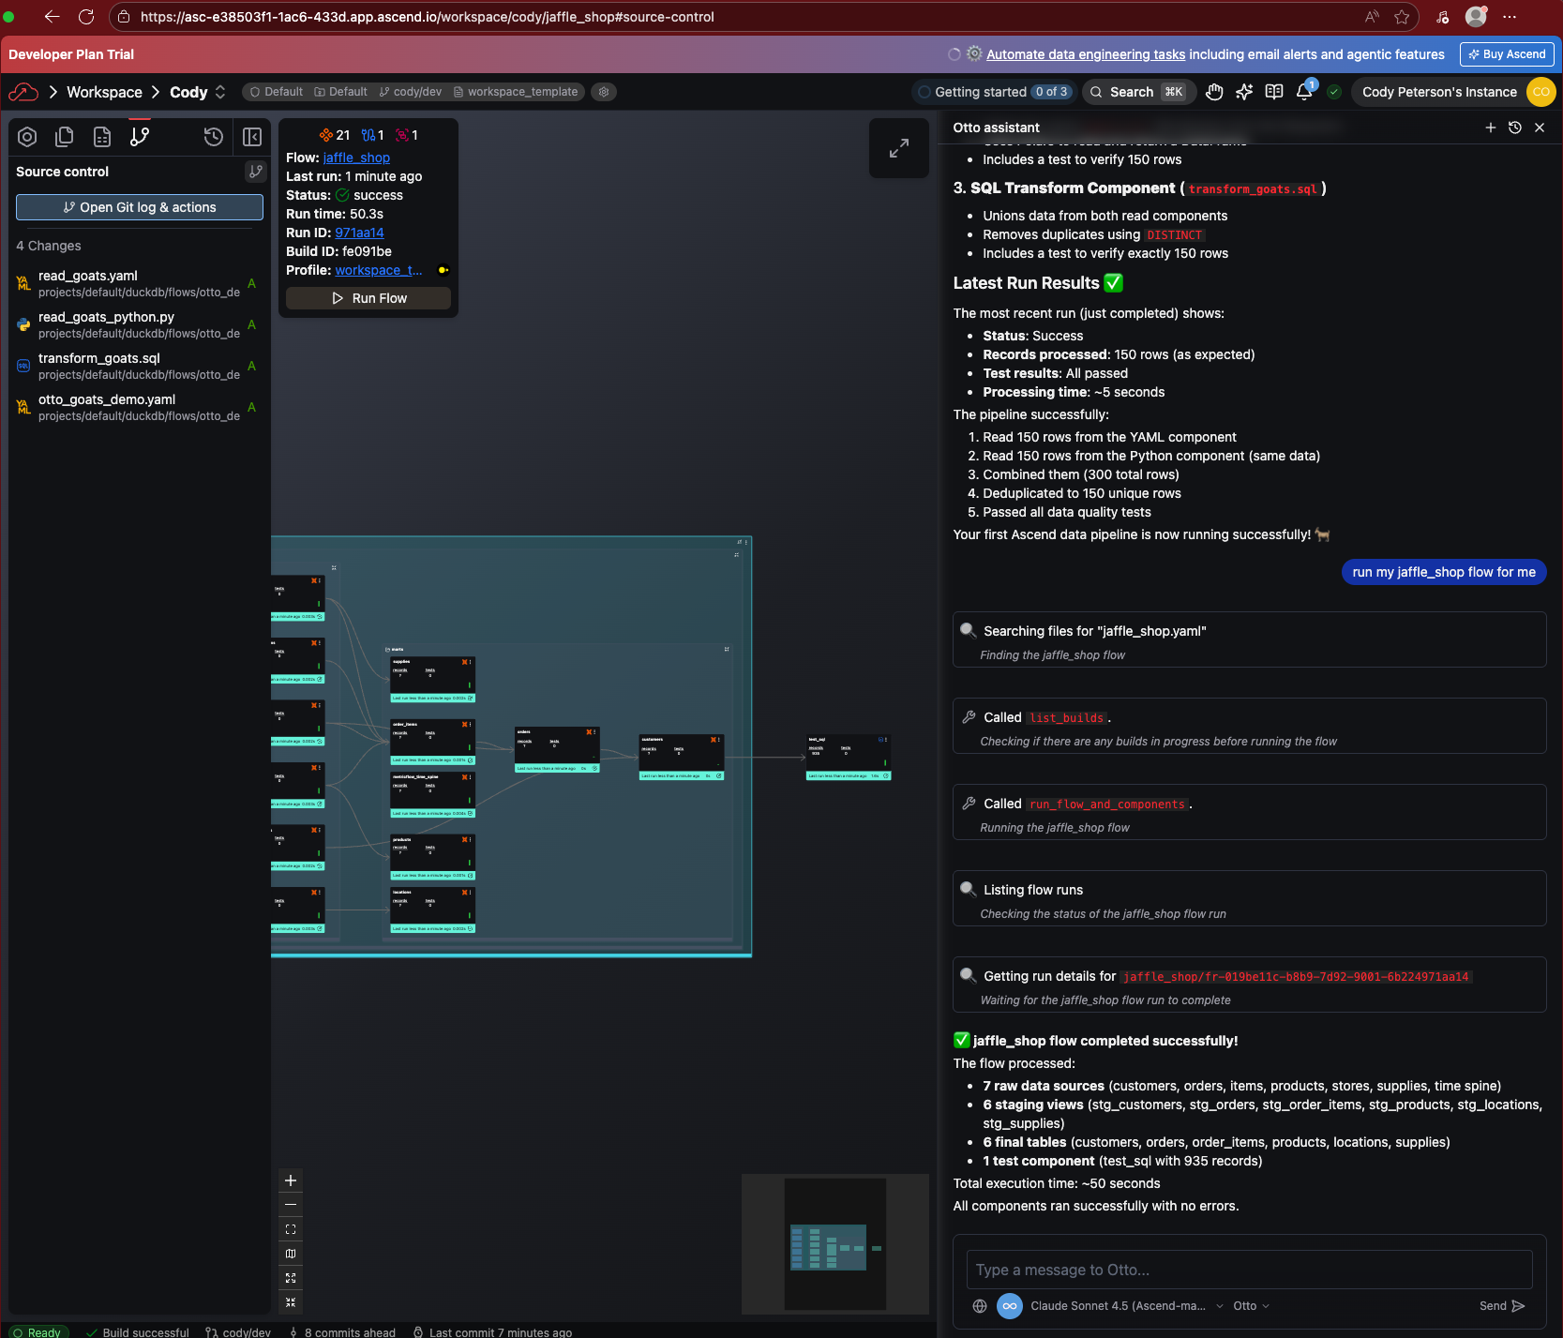The width and height of the screenshot is (1563, 1338).
Task: Click the Run Flow button
Action: tap(368, 298)
